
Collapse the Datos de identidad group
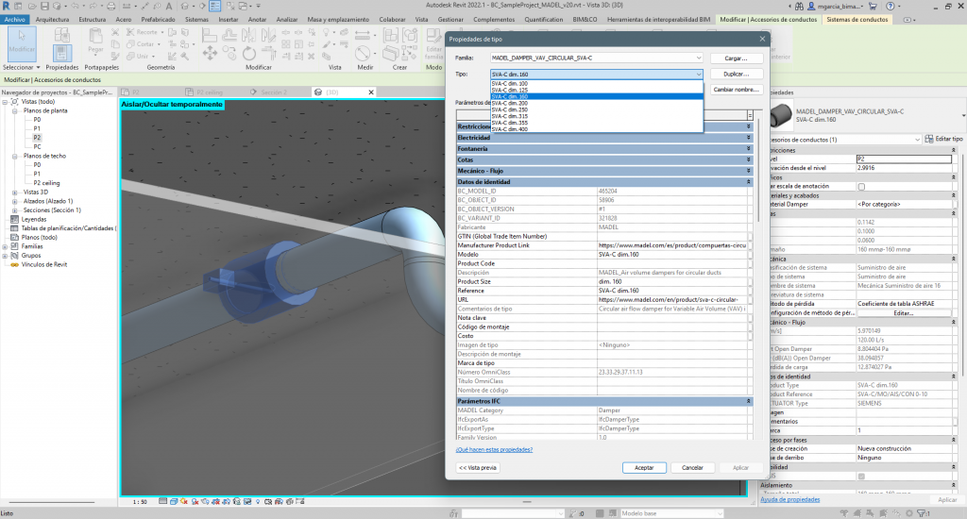click(748, 181)
